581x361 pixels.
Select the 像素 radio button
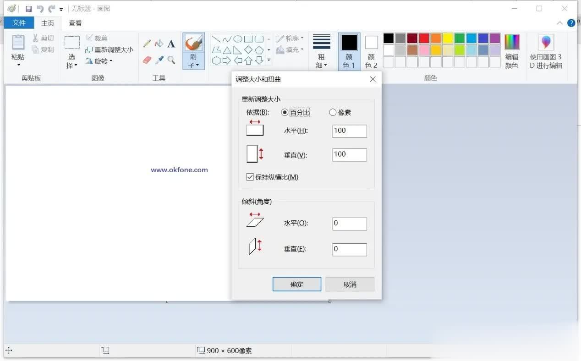[333, 112]
